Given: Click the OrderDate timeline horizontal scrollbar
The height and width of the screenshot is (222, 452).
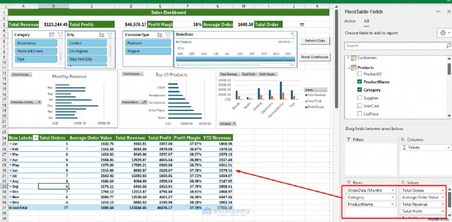Looking at the screenshot, I should [x=236, y=65].
